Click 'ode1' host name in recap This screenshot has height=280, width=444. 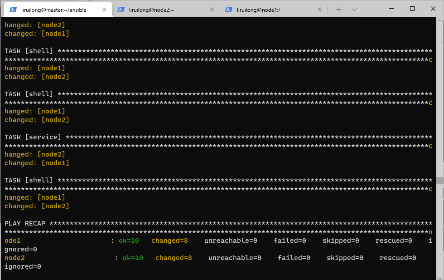click(13, 241)
